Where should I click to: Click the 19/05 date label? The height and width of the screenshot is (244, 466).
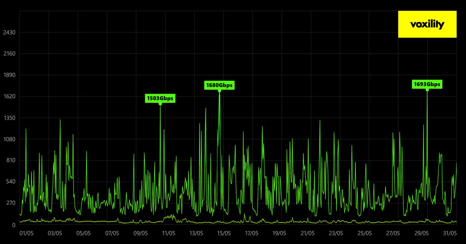click(280, 234)
